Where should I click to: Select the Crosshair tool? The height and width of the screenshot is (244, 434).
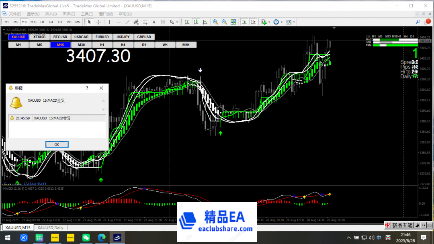click(x=98, y=22)
